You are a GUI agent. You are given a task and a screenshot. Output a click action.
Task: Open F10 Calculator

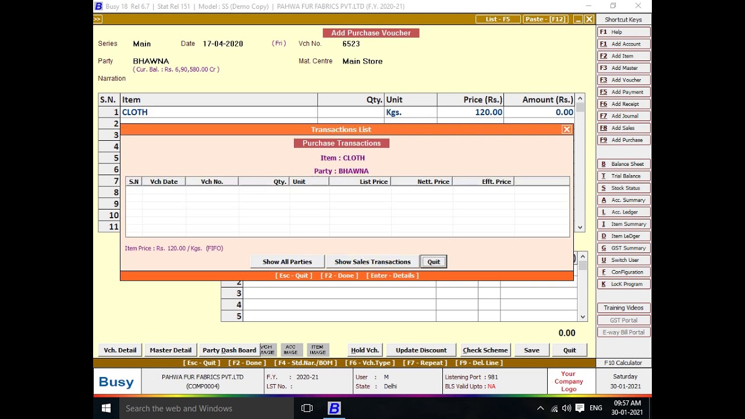(623, 363)
